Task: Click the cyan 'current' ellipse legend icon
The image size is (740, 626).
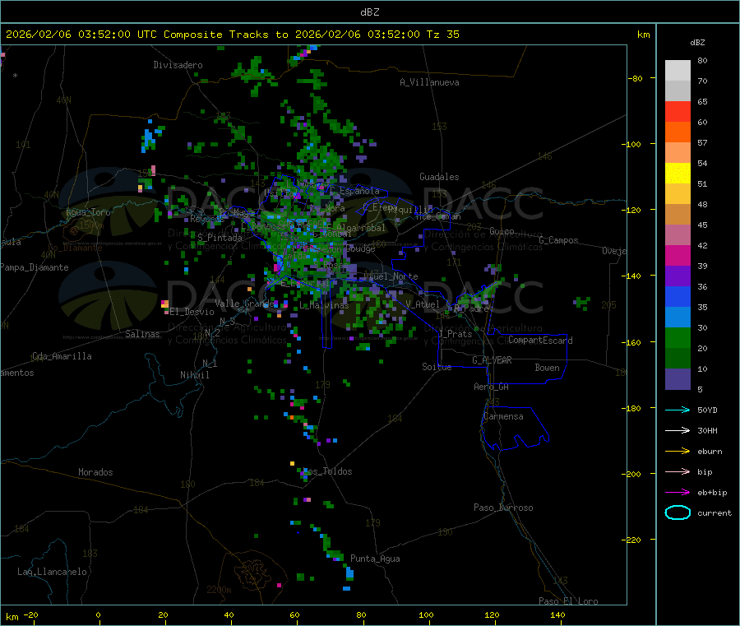Action: click(678, 512)
